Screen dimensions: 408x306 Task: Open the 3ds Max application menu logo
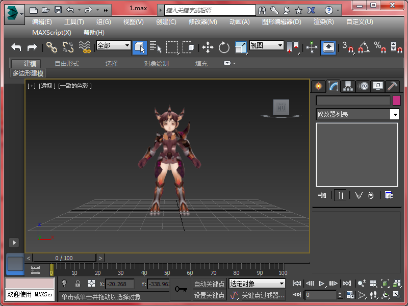tap(14, 14)
